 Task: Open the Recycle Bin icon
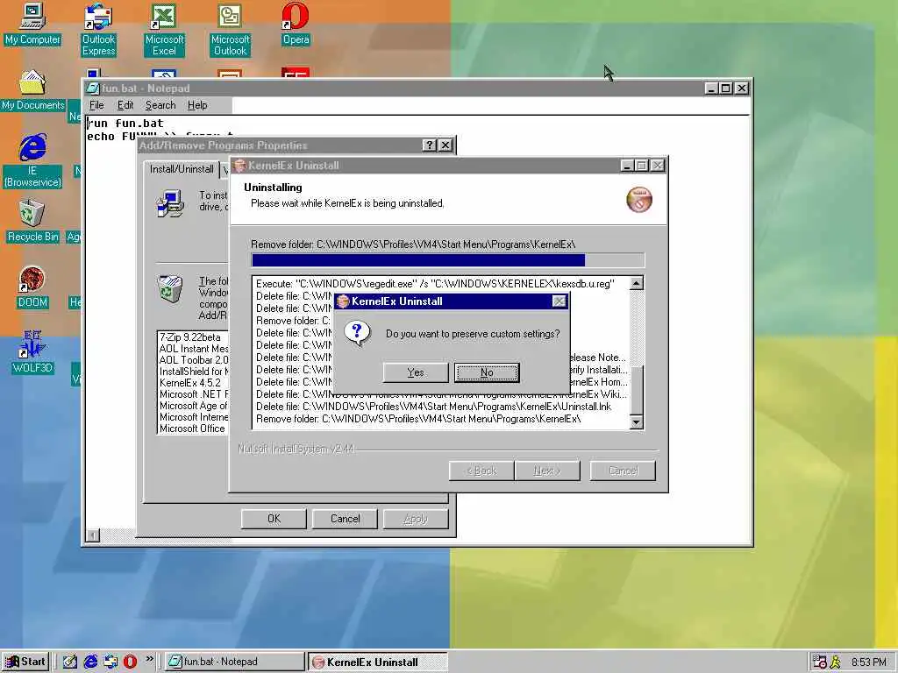pos(32,221)
